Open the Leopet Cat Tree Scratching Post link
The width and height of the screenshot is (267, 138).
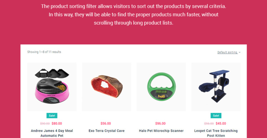click(216, 133)
